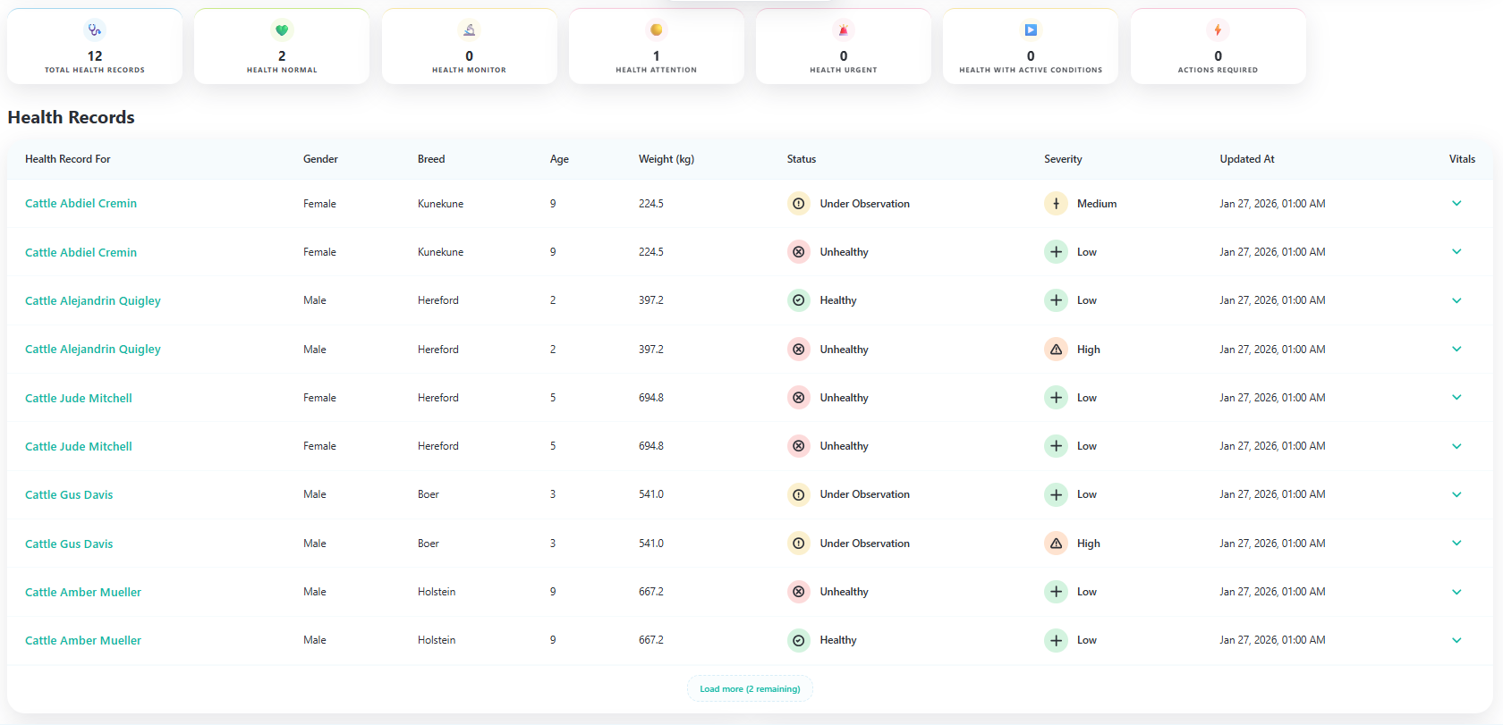
Task: Open the Unhealthy Cattle Abdiel Cremin record link
Action: pyautogui.click(x=81, y=253)
